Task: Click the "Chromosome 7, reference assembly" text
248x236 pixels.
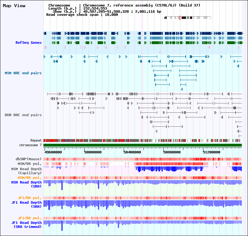Action: coord(118,5)
